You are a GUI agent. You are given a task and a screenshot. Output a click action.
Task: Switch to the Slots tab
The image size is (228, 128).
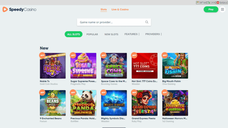point(104,9)
